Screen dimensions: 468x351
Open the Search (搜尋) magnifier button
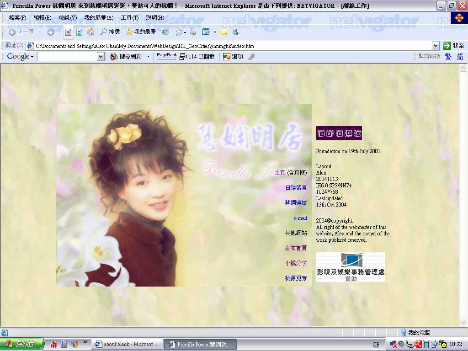(x=110, y=32)
